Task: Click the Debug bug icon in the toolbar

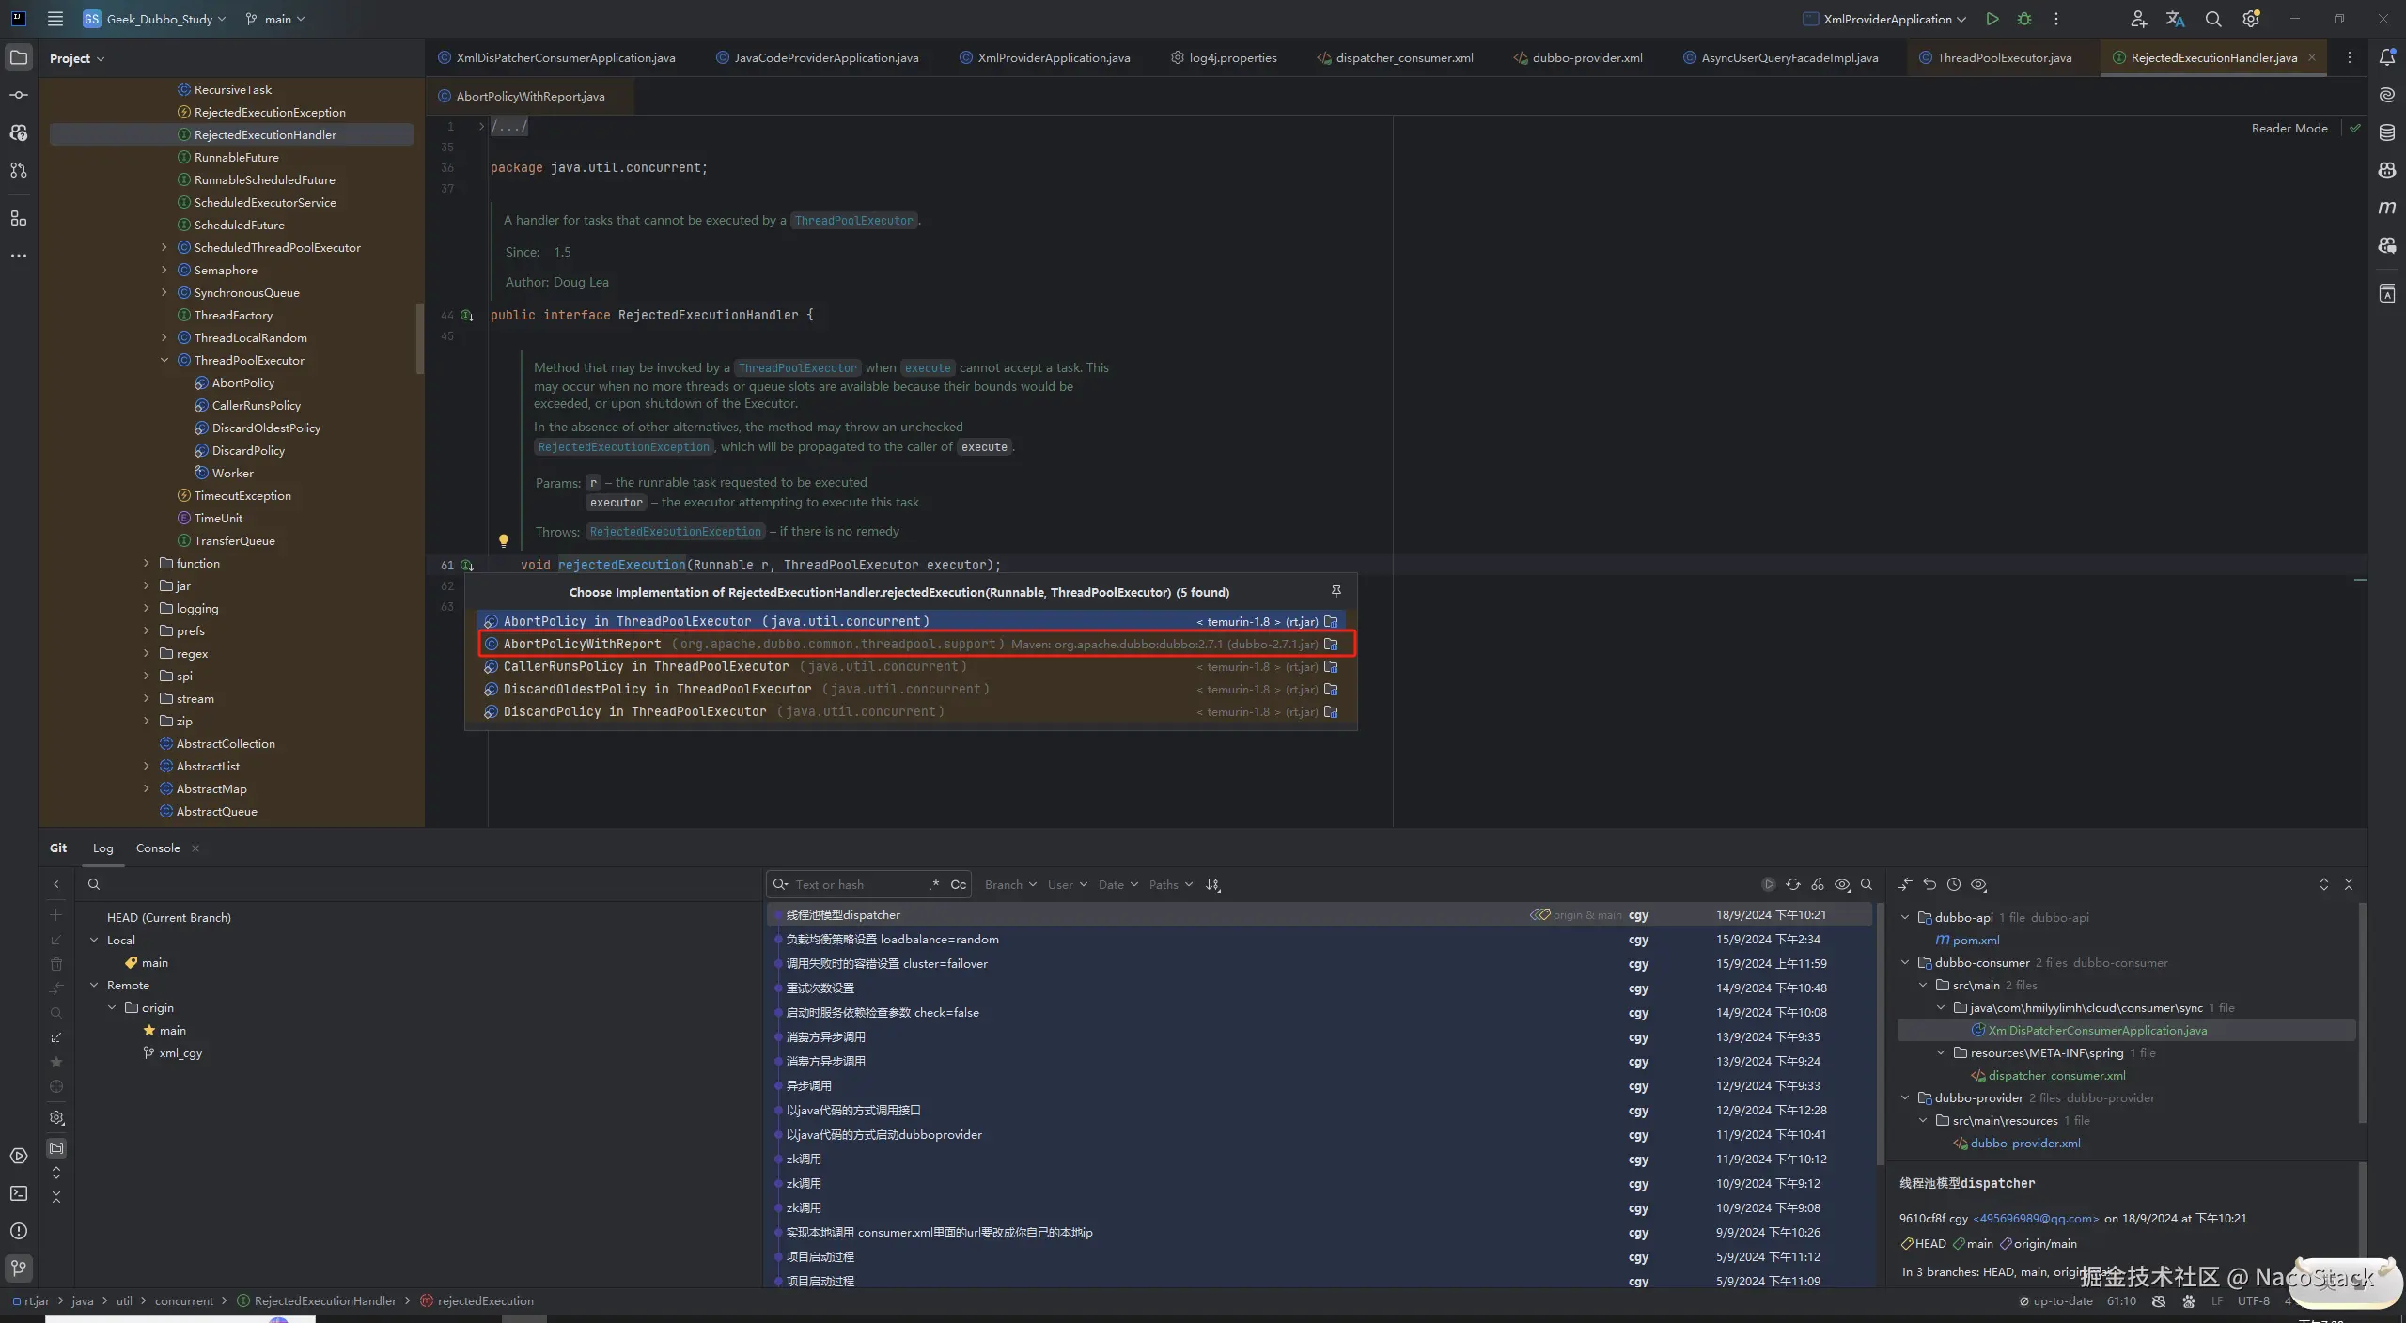Action: (2023, 19)
